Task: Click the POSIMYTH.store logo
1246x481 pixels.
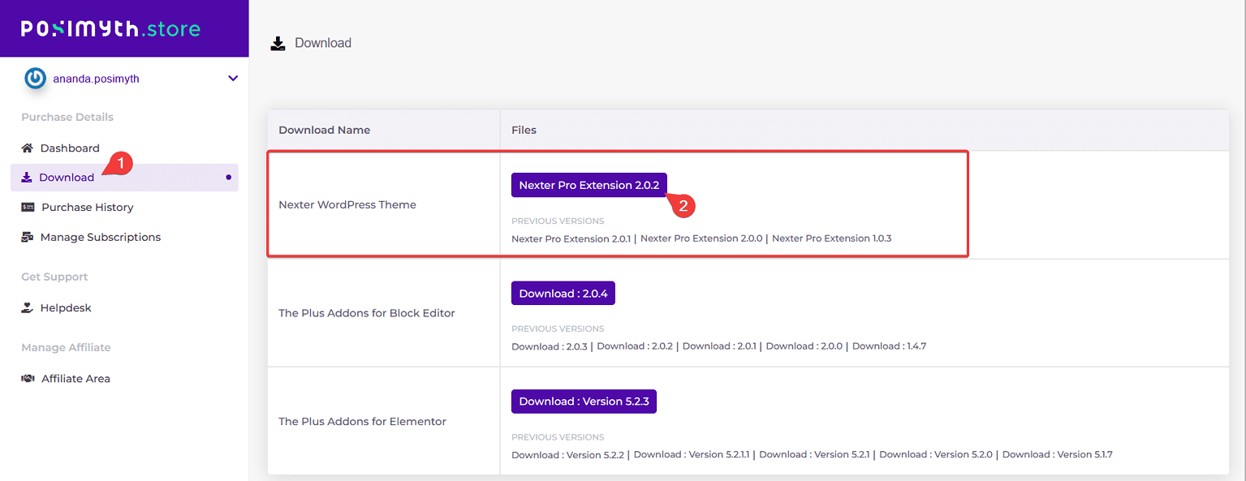Action: click(x=110, y=29)
